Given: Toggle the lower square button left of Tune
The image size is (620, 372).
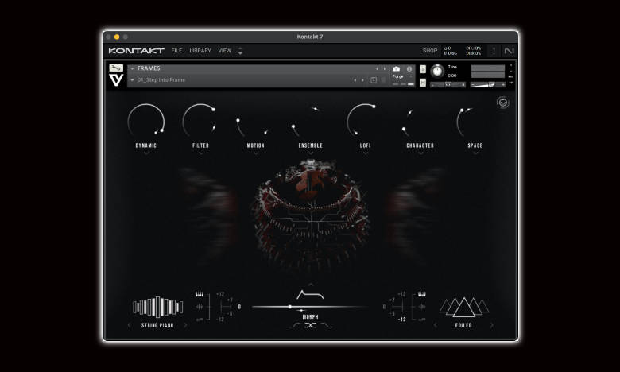Looking at the screenshot, I should click(423, 82).
